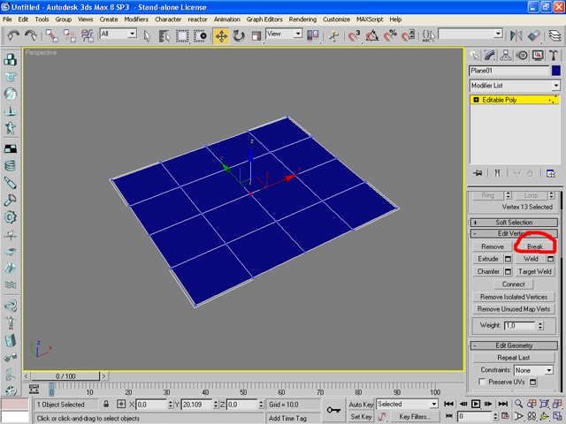Open the Plane01 object color swatch

click(x=556, y=71)
